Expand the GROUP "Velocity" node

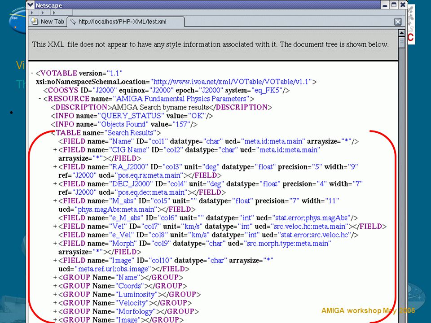[55, 303]
